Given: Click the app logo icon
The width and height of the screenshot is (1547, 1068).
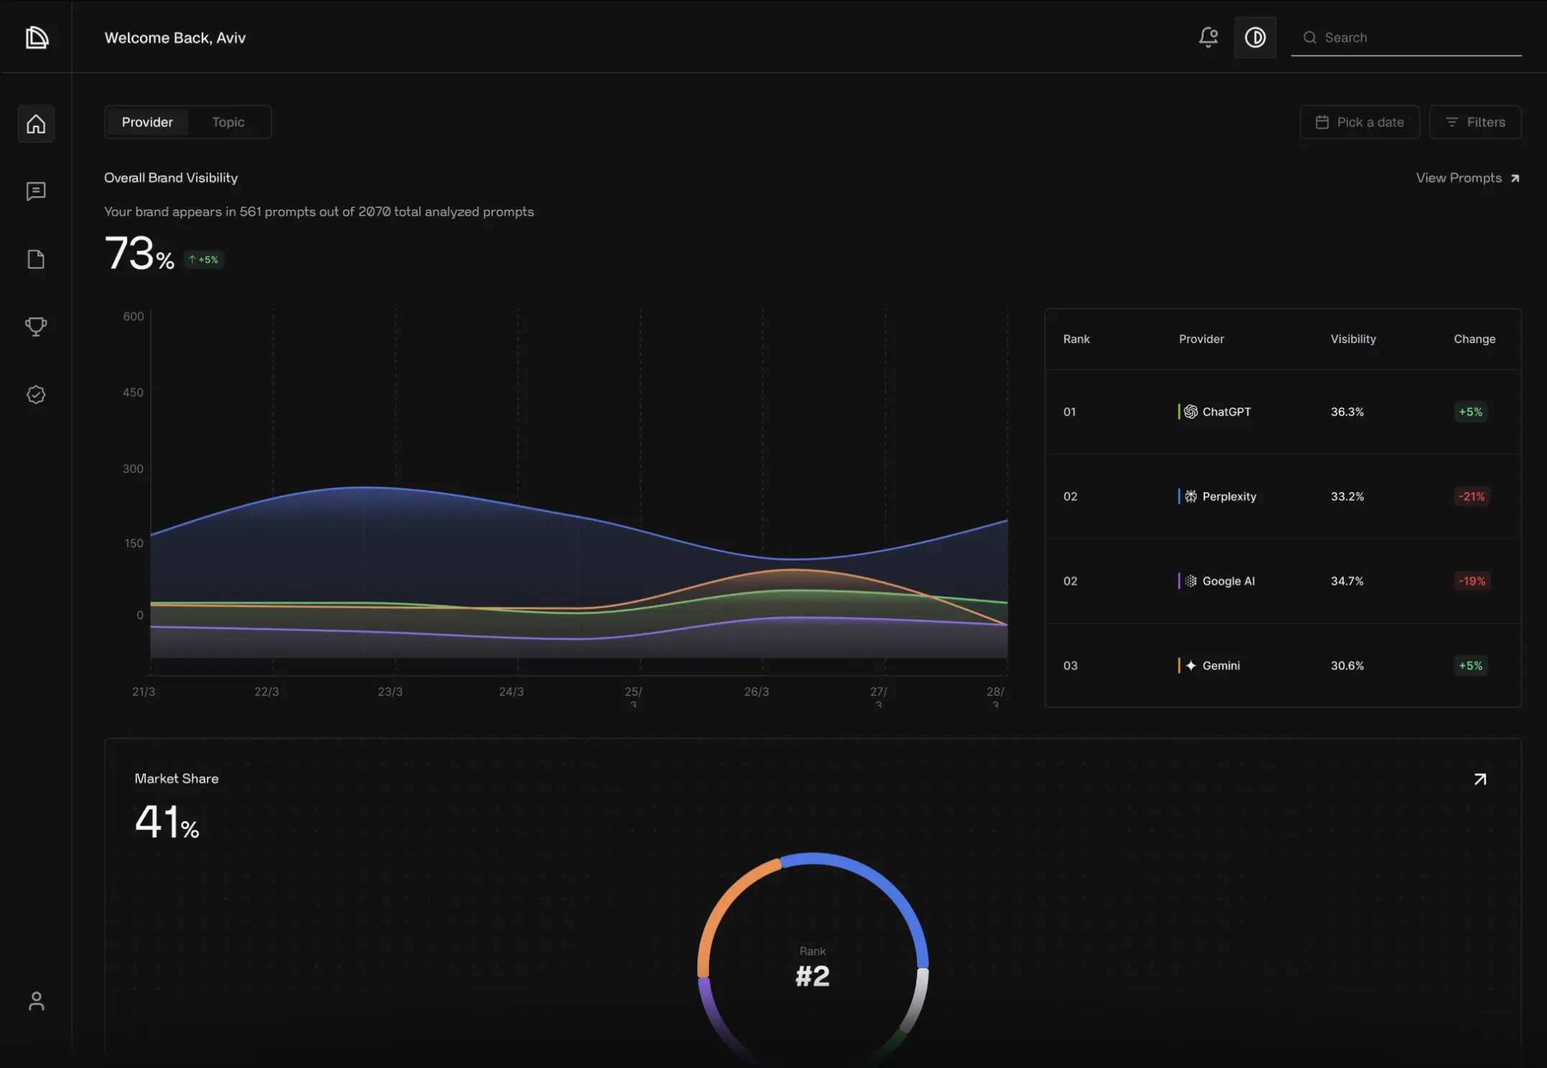Looking at the screenshot, I should pos(37,37).
